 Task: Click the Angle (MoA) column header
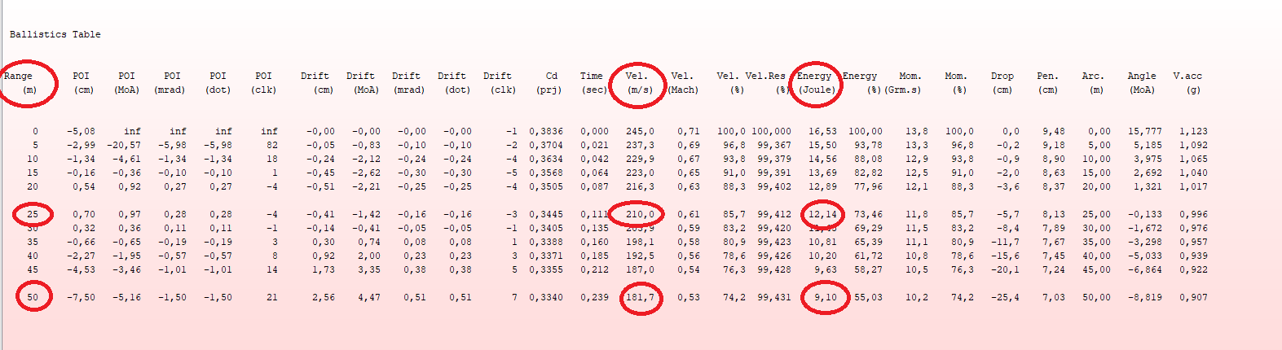[1141, 82]
